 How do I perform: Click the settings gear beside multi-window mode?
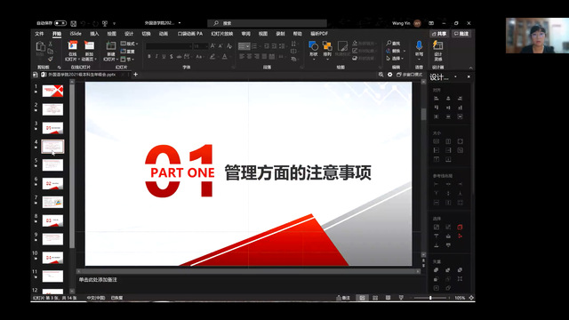tap(389, 75)
